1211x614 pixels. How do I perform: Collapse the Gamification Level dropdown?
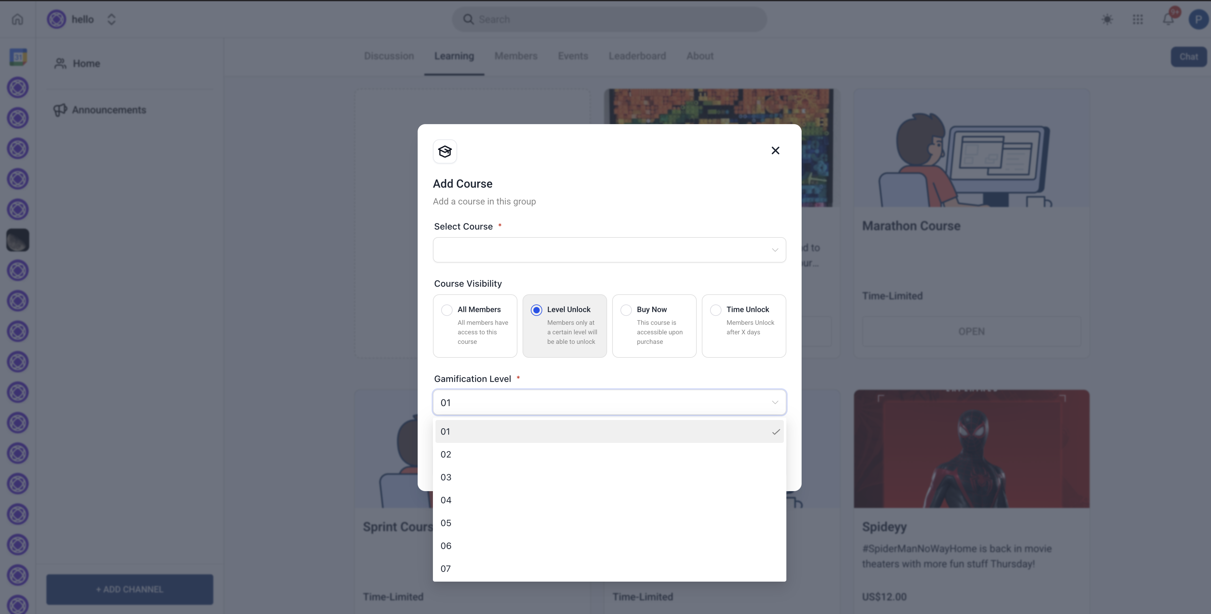tap(609, 402)
